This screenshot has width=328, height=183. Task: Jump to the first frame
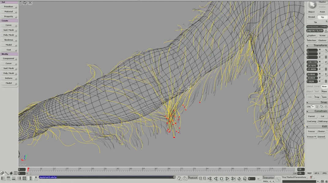click(x=210, y=179)
